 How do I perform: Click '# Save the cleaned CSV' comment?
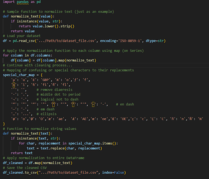(x=25, y=168)
